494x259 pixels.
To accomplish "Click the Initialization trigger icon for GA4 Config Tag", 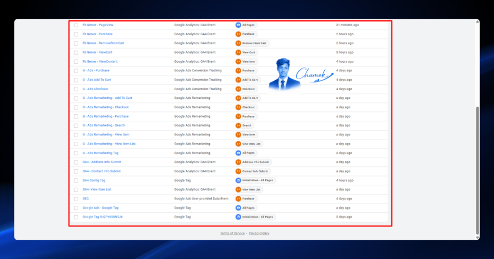I will (238, 180).
